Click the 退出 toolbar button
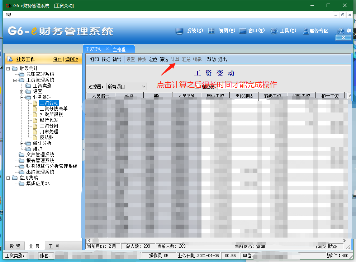356x262 pixels. (x=223, y=59)
